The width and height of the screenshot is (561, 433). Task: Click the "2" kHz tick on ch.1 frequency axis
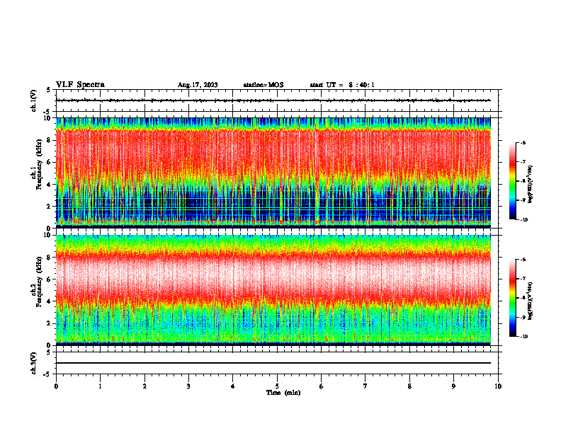[x=50, y=206]
